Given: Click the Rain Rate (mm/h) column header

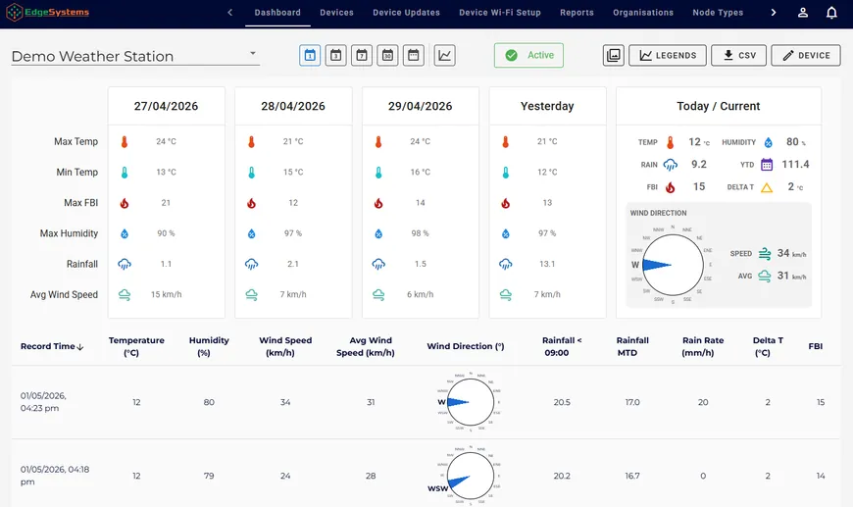Looking at the screenshot, I should (x=703, y=346).
